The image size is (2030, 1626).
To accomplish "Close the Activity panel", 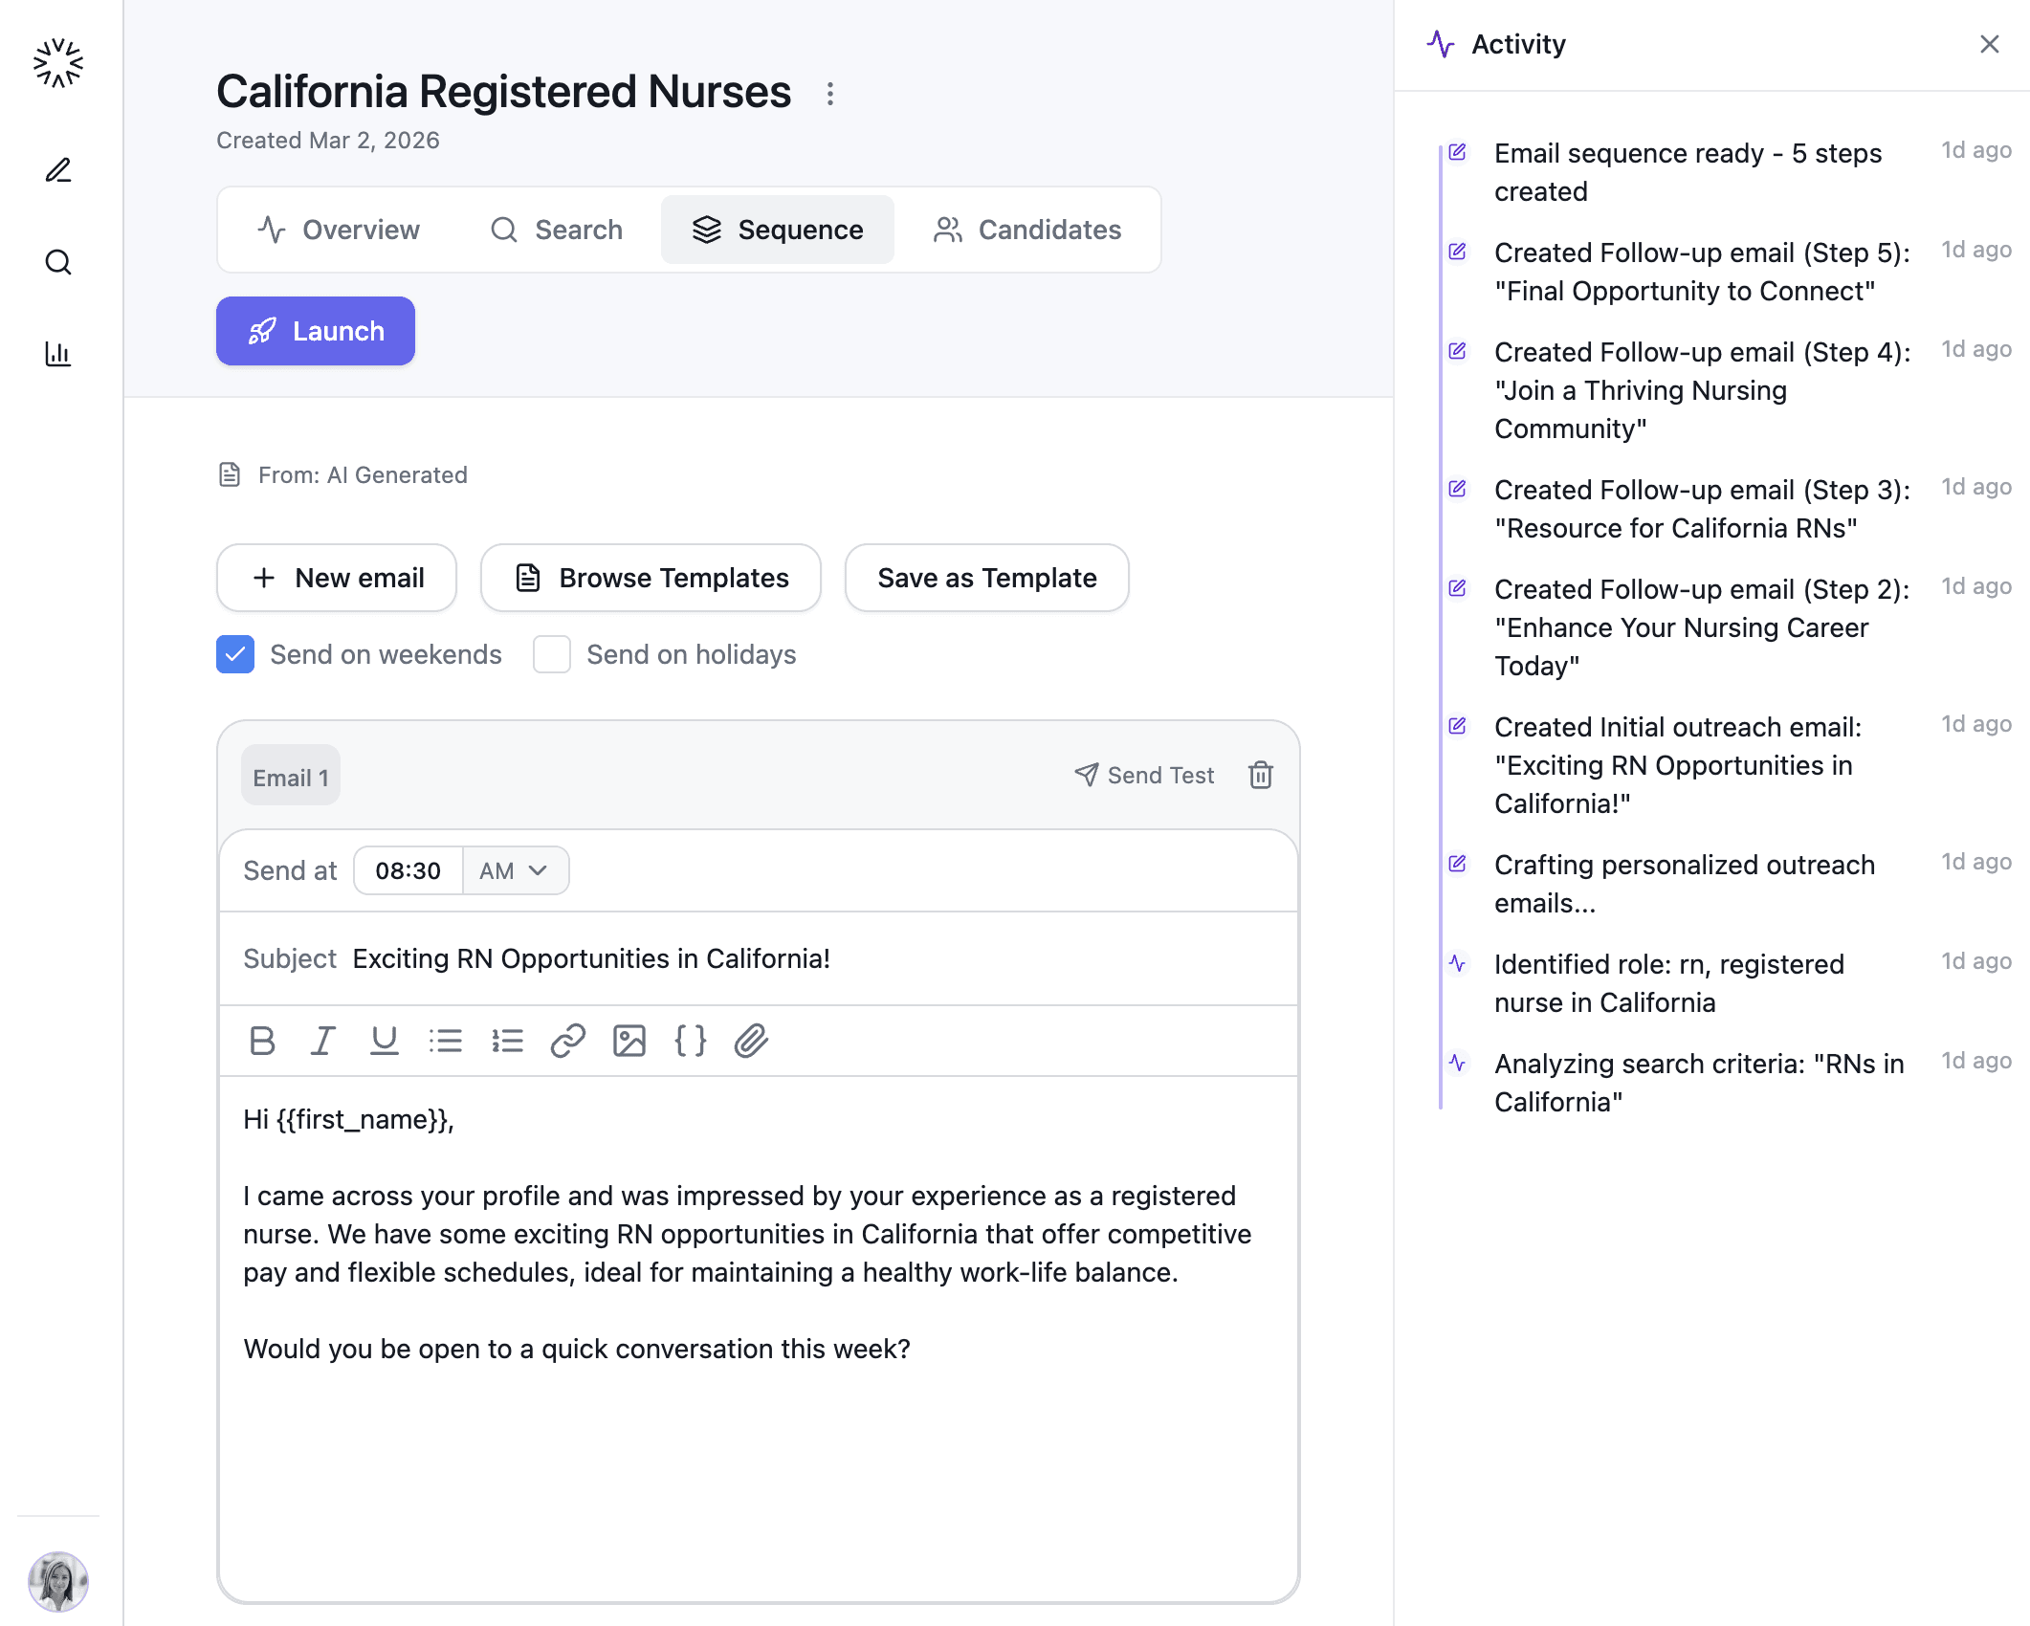I will 1990,44.
